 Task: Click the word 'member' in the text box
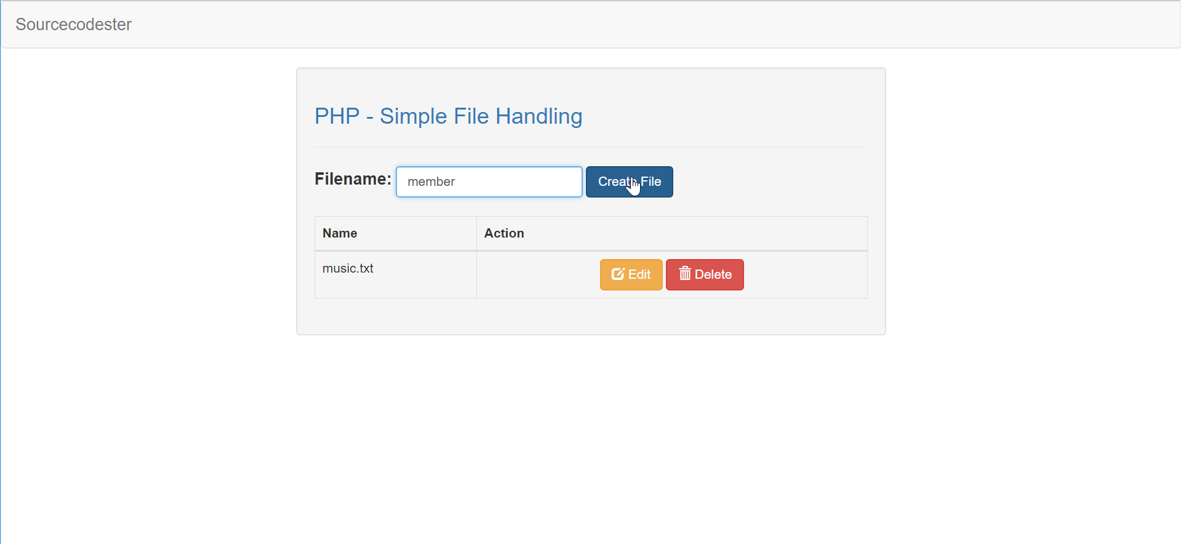[431, 182]
